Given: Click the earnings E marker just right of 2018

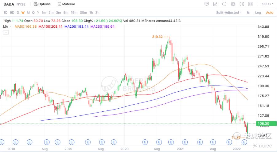Looking at the screenshot, I should click(x=16, y=142).
